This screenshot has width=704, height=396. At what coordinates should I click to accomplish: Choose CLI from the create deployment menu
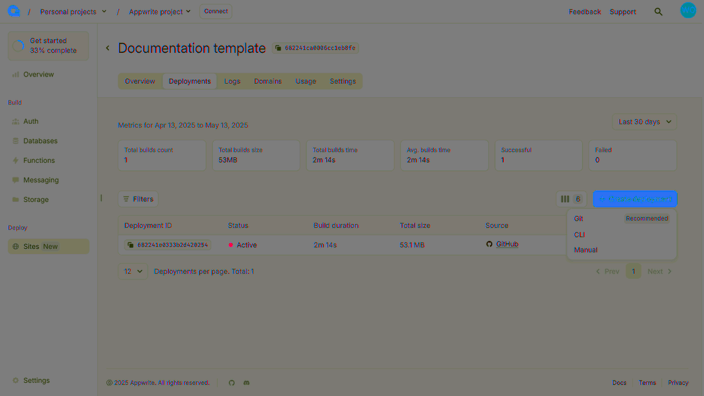[579, 234]
